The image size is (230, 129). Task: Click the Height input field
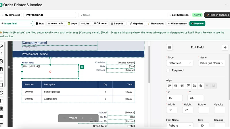pos(188,110)
